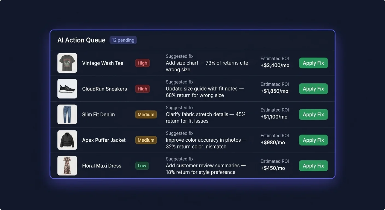Open the Vintage Wash Tee product name link

(103, 63)
